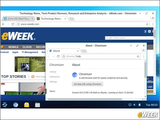Open the CLOUD nav menu

[x=27, y=47]
